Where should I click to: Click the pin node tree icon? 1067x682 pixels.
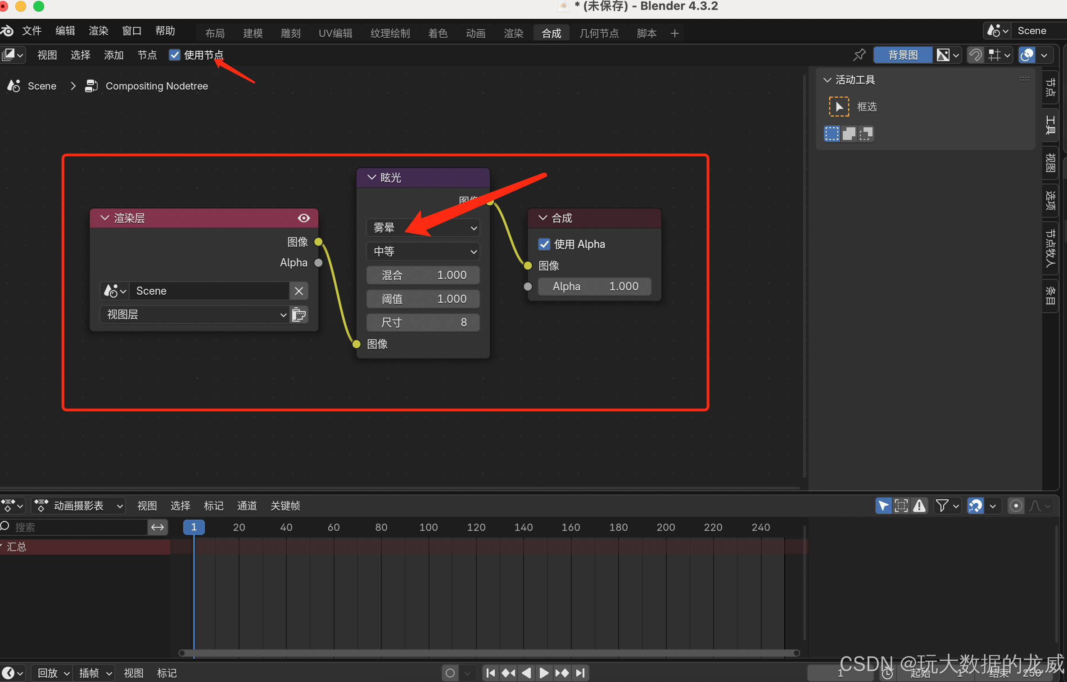tap(859, 55)
